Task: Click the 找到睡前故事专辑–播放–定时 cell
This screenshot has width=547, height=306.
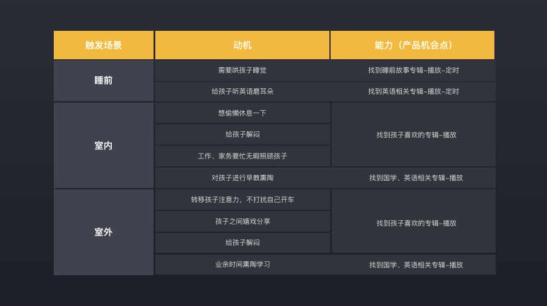Action: pyautogui.click(x=413, y=70)
